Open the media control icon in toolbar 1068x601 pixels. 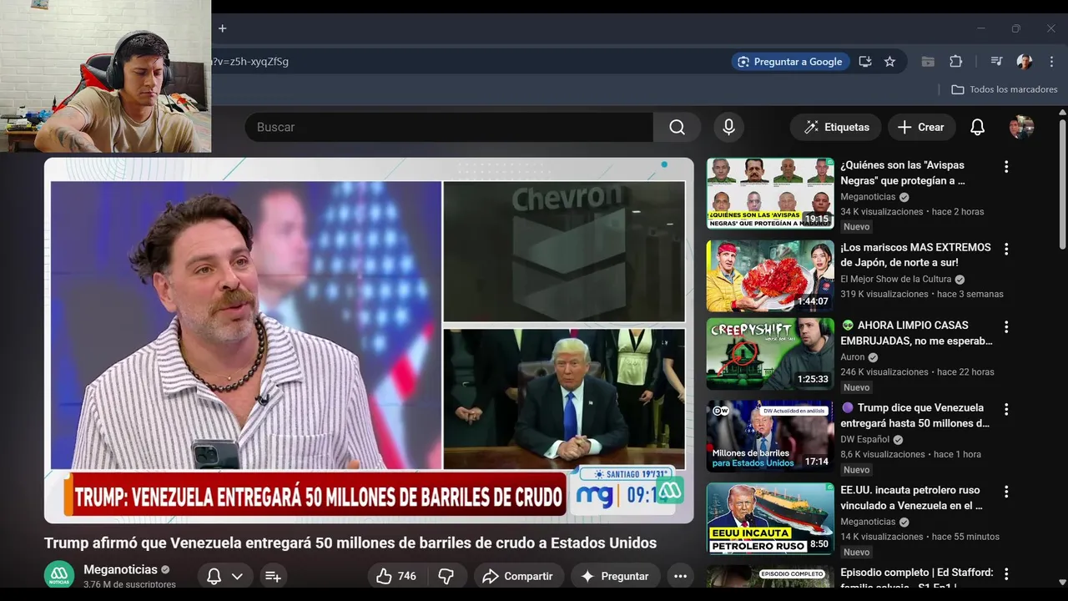click(996, 62)
